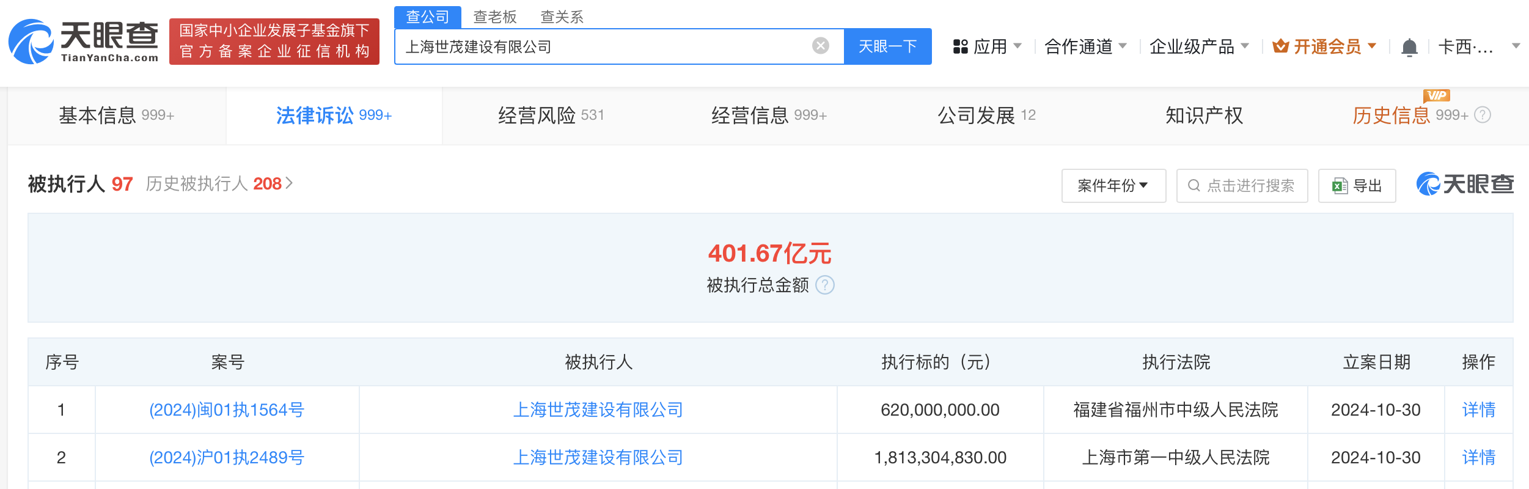The height and width of the screenshot is (489, 1529).
Task: Open the notification bell
Action: (x=1409, y=46)
